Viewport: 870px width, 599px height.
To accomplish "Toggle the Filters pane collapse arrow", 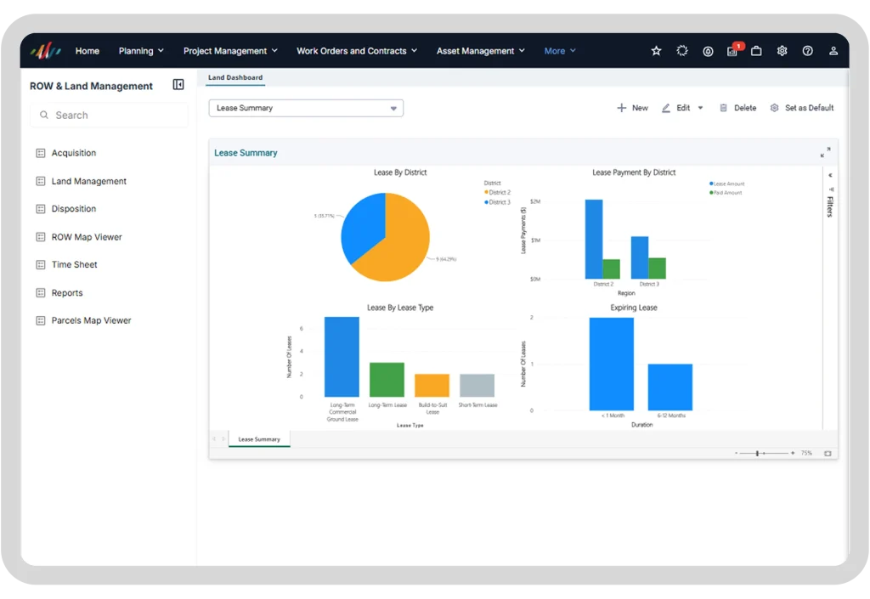I will [x=830, y=175].
